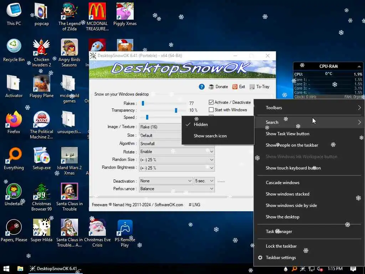Select the Firefox desktop shortcut
365x274 pixels.
point(14,123)
